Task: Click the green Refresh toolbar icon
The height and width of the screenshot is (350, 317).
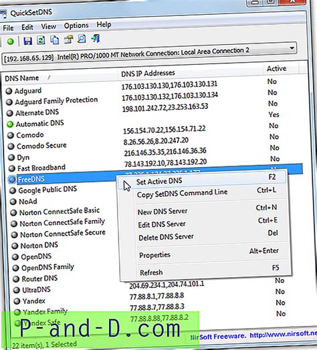Action: [x=41, y=40]
